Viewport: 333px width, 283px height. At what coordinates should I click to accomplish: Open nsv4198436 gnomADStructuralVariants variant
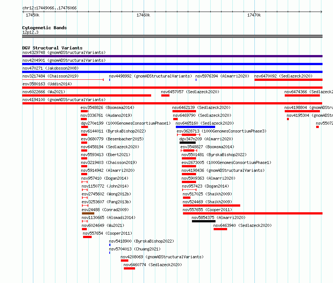point(223,170)
